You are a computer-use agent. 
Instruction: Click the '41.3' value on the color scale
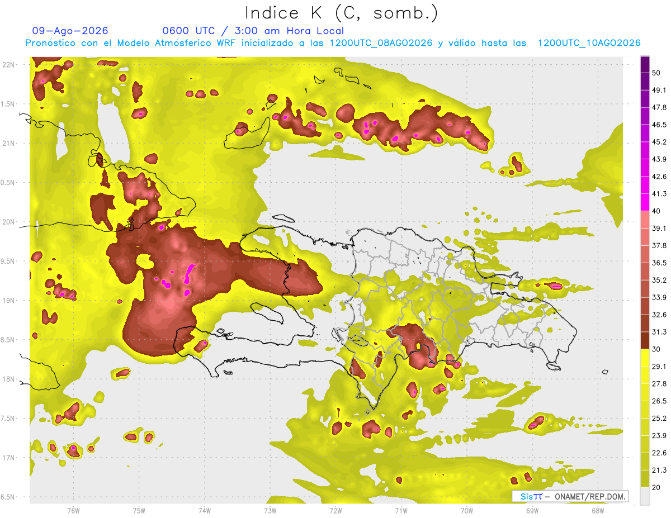tap(659, 194)
